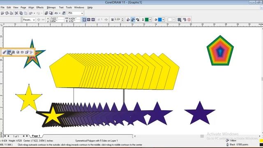
Task: Open the View menu
Action: point(16,7)
